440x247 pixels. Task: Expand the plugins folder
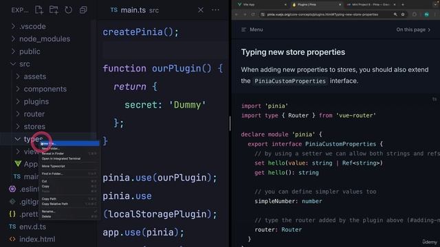(x=18, y=102)
